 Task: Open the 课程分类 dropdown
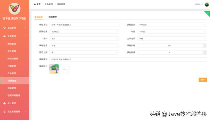[172, 25]
